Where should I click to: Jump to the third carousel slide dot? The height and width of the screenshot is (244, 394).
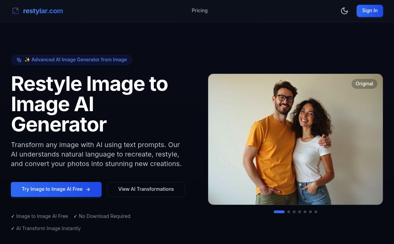pyautogui.click(x=294, y=212)
